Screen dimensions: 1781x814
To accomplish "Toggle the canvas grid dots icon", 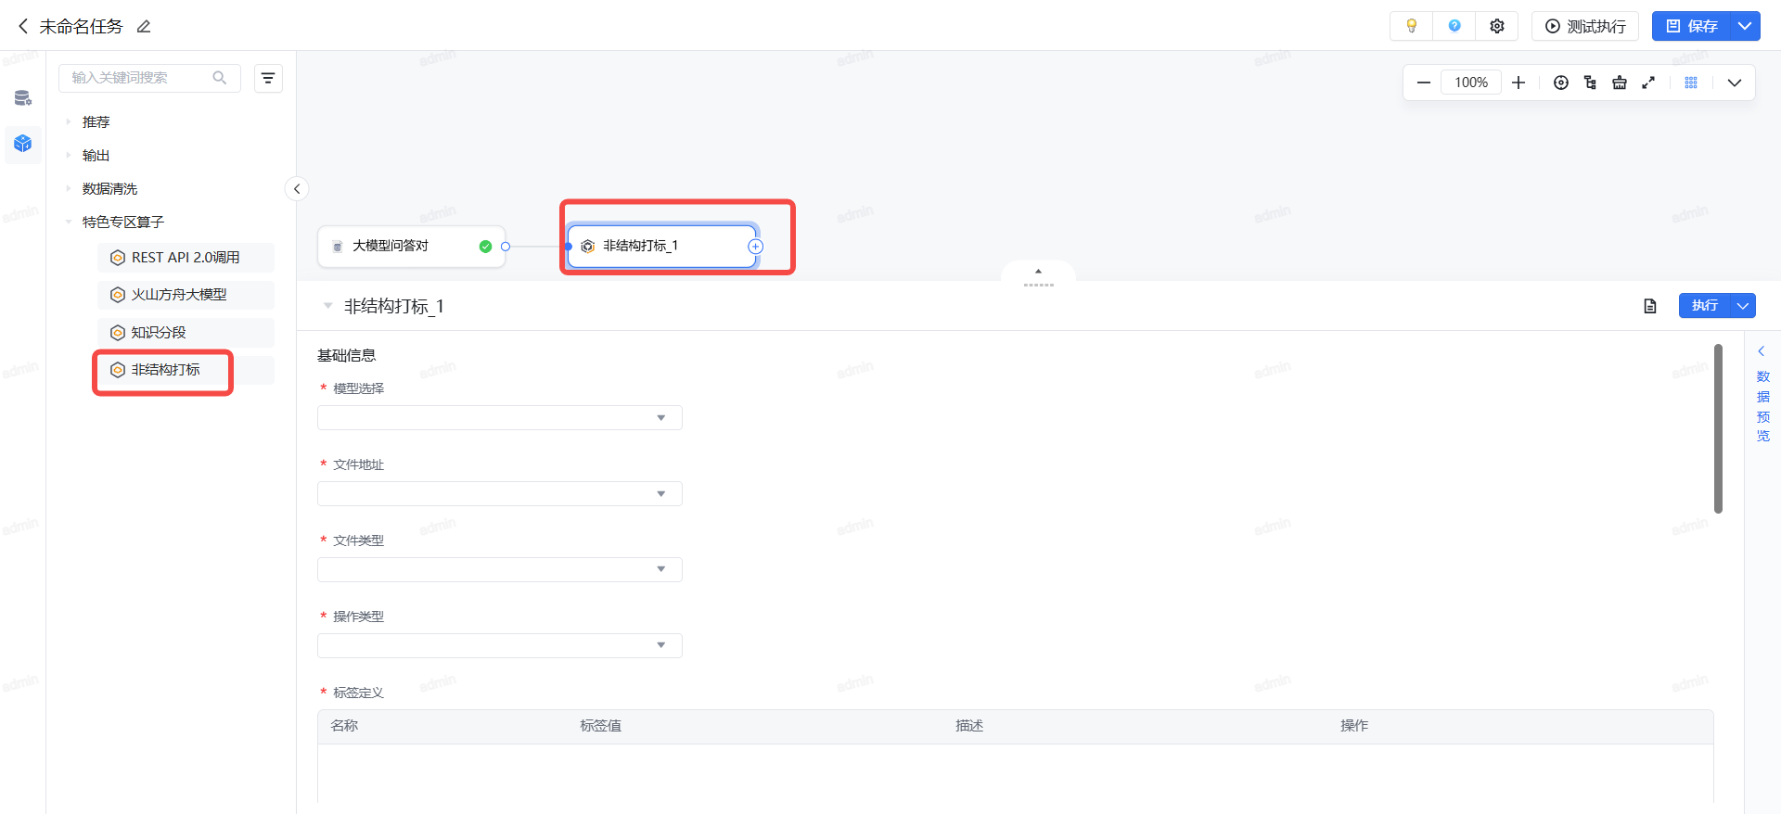I will pyautogui.click(x=1691, y=83).
